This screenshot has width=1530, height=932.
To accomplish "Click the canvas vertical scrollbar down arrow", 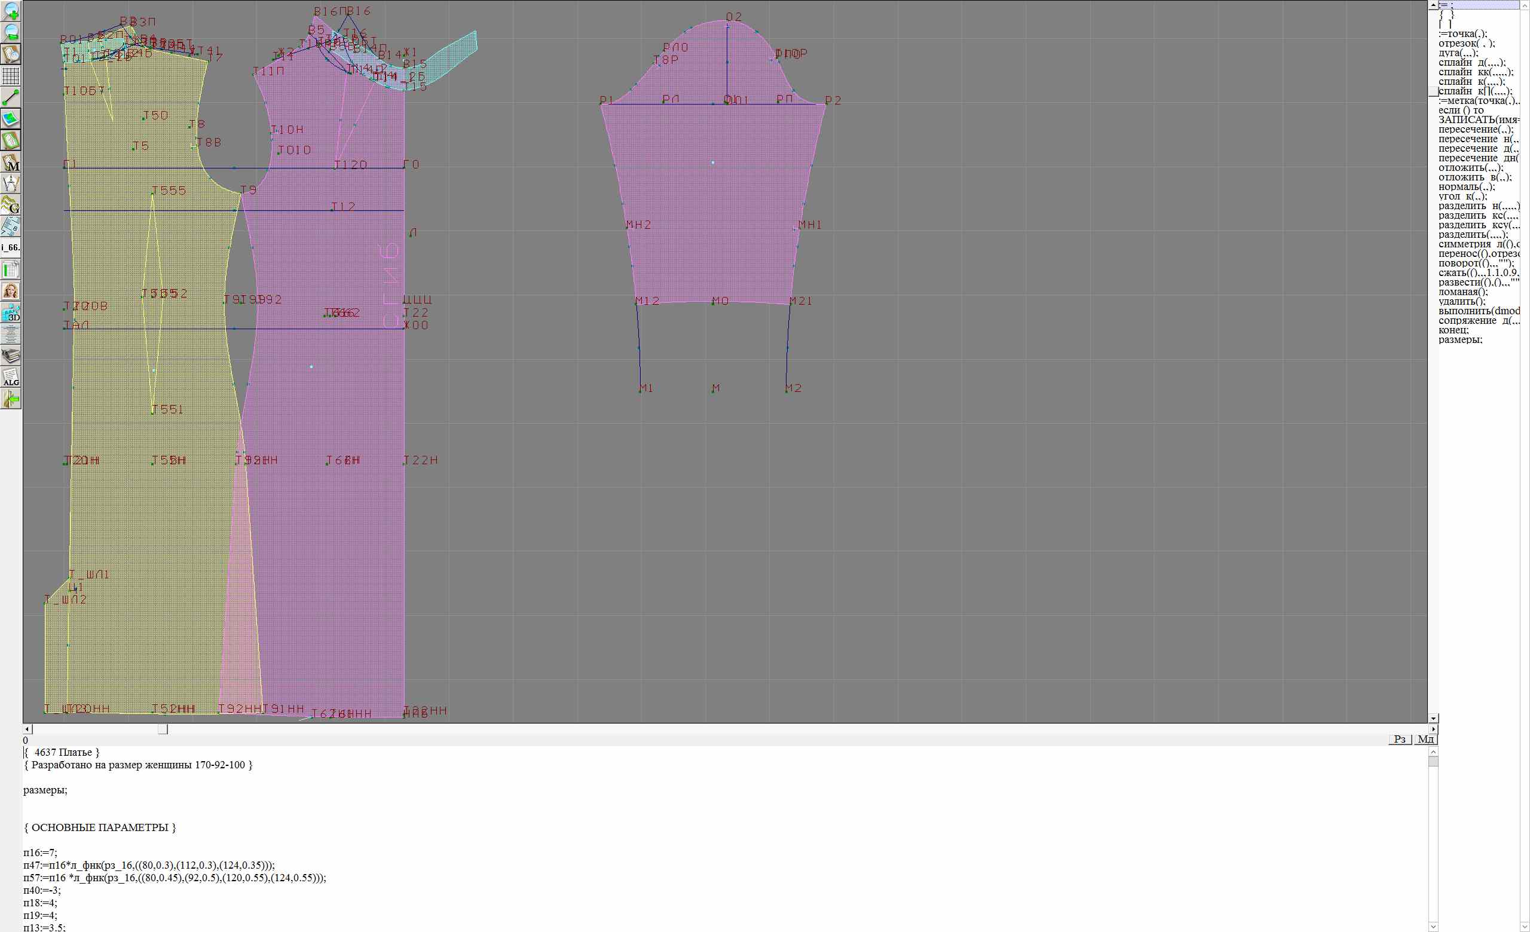I will [x=1433, y=718].
